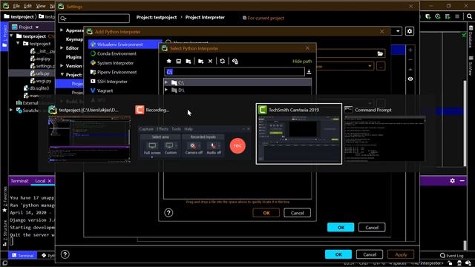Image resolution: width=475 pixels, height=267 pixels.
Task: Collapse the Project settings section
Action: click(x=62, y=74)
